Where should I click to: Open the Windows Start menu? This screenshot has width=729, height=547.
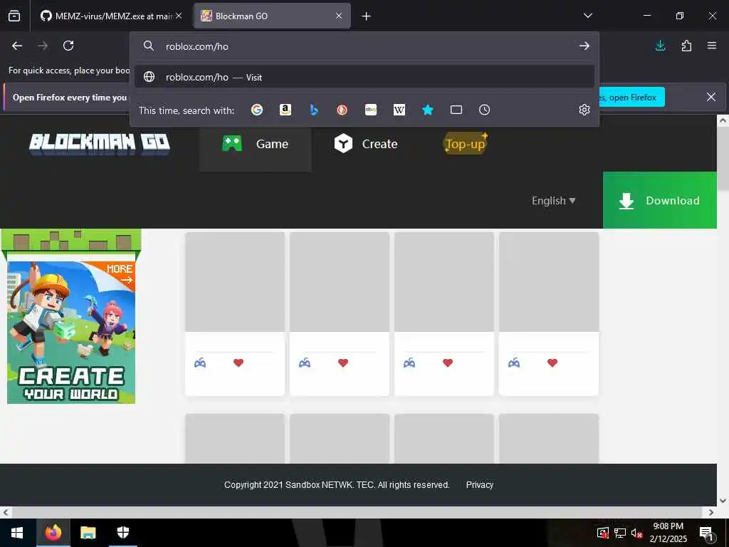[17, 533]
